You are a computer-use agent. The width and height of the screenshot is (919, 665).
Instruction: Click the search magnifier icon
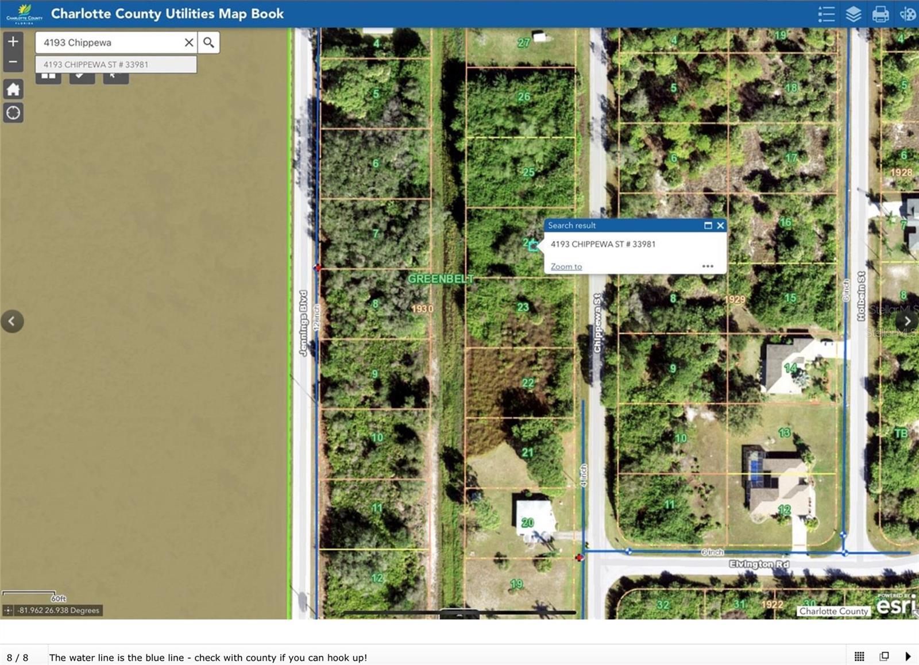(208, 42)
